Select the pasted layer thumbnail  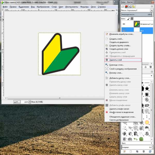coord(137,24)
